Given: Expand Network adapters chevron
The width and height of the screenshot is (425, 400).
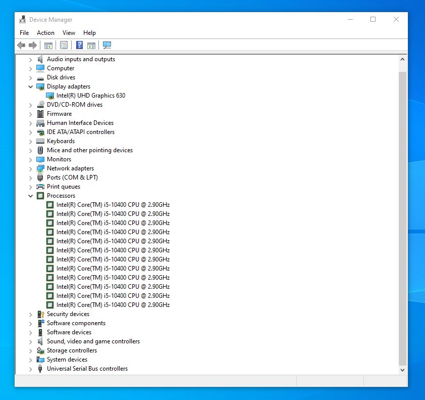Looking at the screenshot, I should 31,168.
